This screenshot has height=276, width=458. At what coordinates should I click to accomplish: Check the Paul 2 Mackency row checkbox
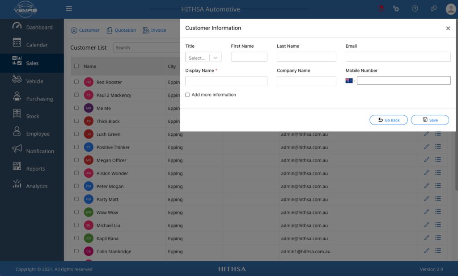76,95
